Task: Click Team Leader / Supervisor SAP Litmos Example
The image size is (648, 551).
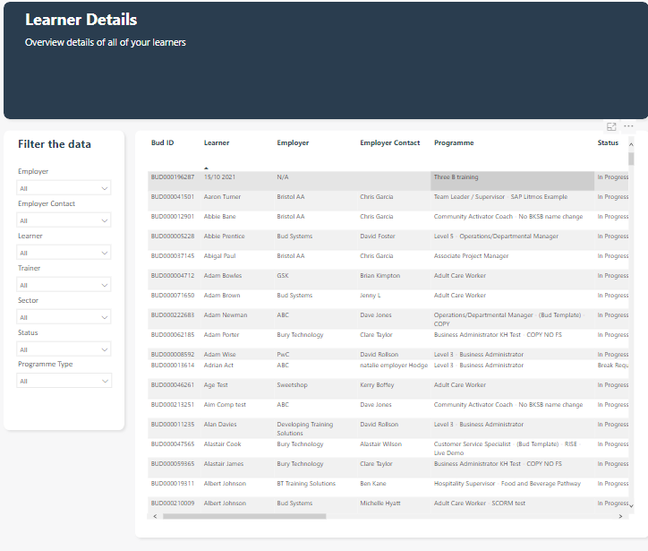Action: pyautogui.click(x=500, y=197)
